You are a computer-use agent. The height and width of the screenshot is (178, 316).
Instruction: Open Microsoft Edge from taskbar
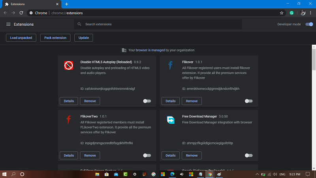pyautogui.click(x=172, y=174)
